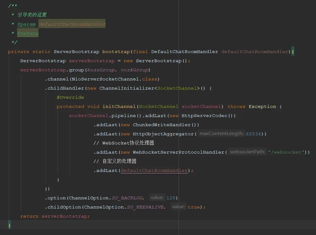Click the bossGroup argument

[x=101, y=70]
